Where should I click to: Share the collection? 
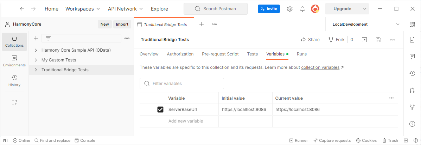click(x=310, y=40)
